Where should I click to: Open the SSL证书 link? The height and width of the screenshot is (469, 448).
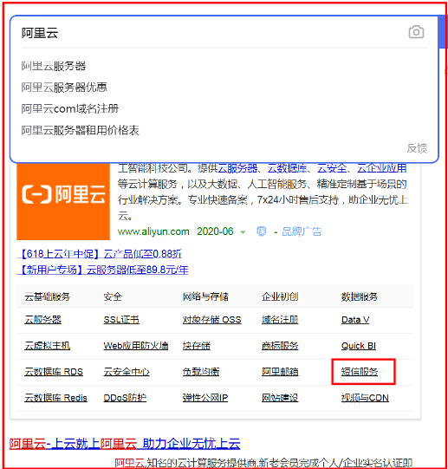coord(121,320)
